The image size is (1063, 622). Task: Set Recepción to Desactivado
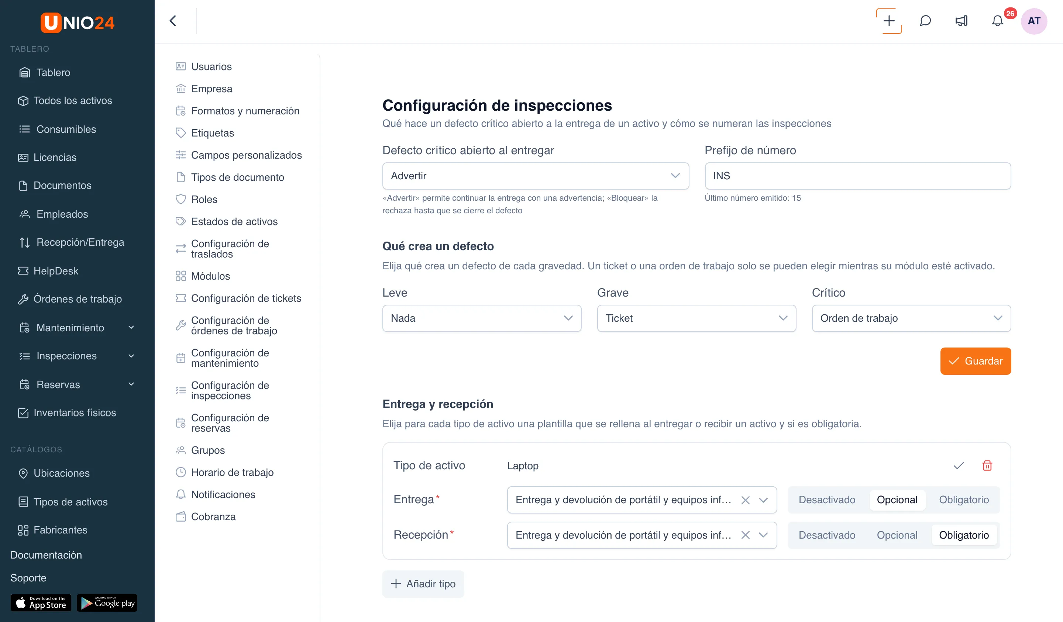click(x=827, y=535)
